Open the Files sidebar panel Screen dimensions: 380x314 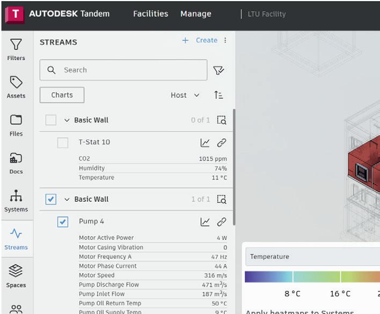[x=16, y=126]
